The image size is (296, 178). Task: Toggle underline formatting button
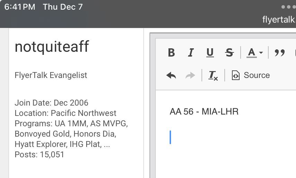point(210,52)
